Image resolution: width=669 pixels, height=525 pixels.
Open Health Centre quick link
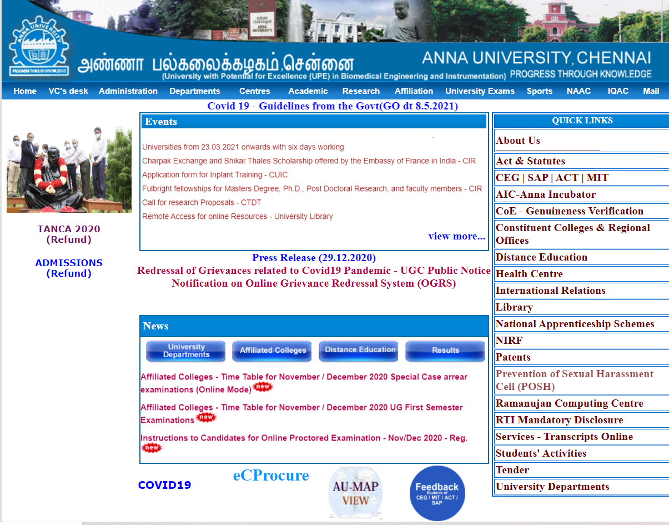tap(529, 274)
